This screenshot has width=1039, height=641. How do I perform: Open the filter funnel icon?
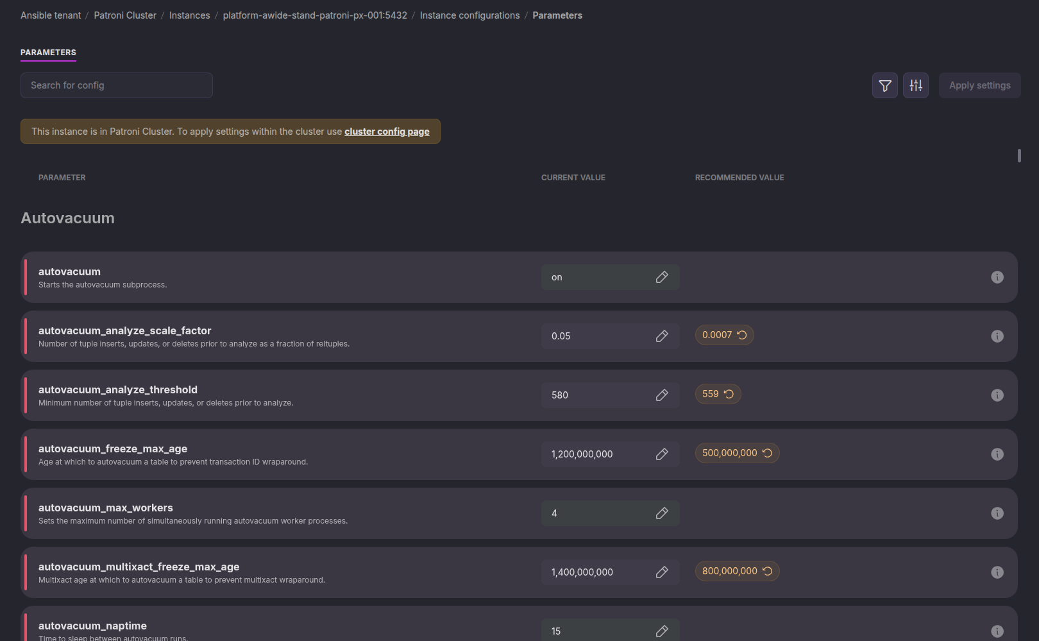click(x=884, y=85)
